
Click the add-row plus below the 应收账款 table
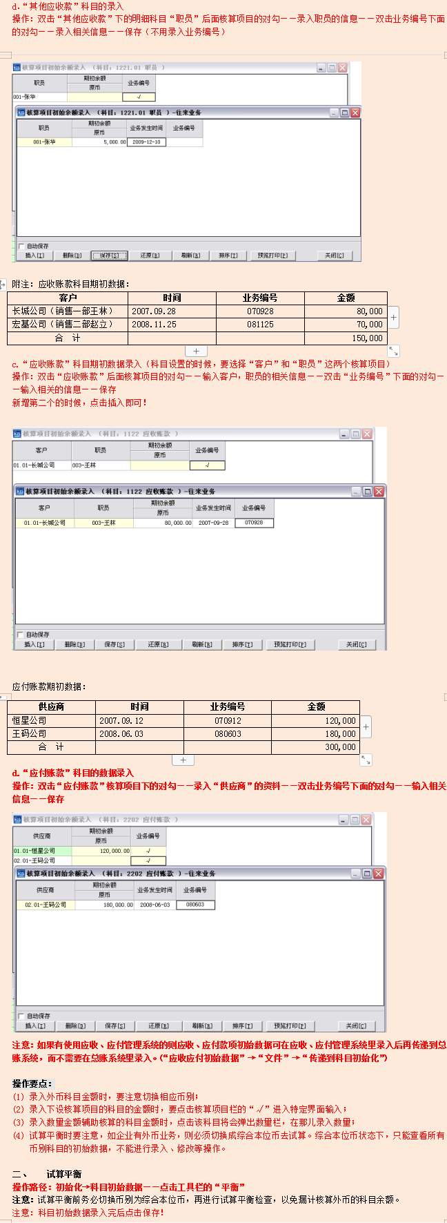pyautogui.click(x=197, y=351)
